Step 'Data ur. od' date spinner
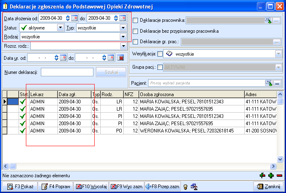Screen dimensions: 286x193 click(x=56, y=58)
